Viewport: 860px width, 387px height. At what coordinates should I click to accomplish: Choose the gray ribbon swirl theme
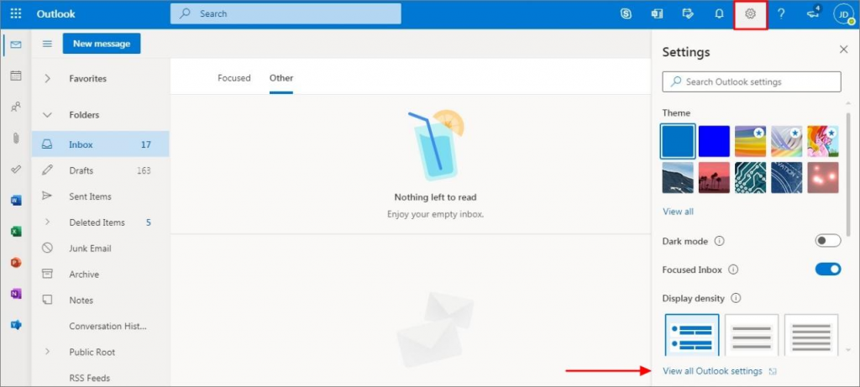coord(786,141)
